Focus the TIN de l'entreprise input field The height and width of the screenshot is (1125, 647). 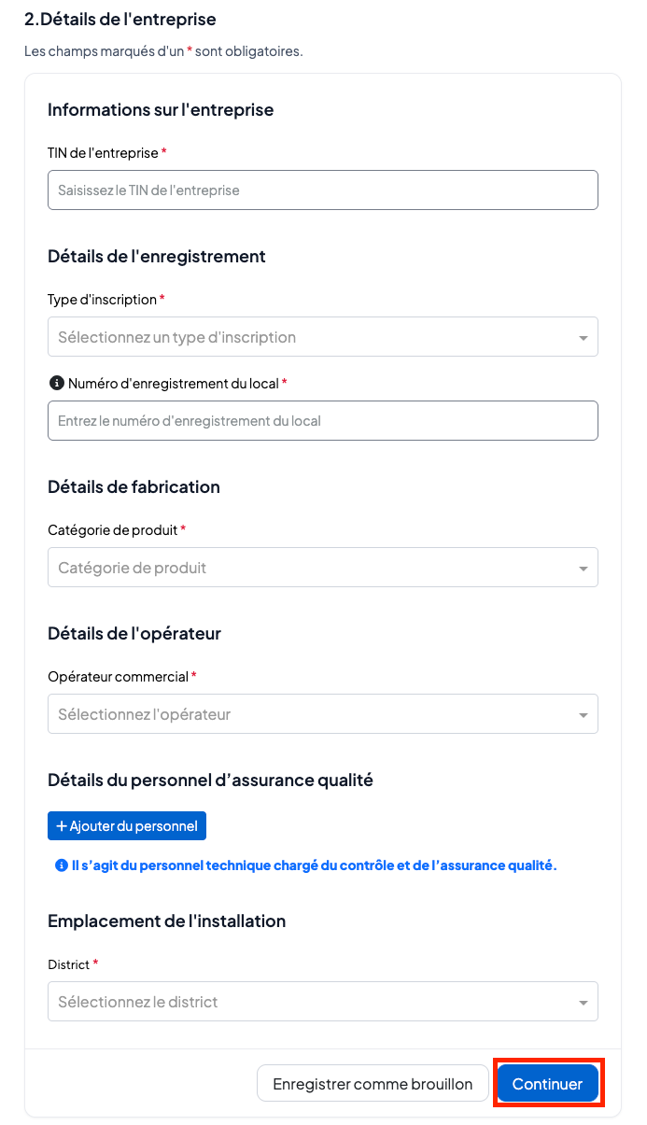323,190
